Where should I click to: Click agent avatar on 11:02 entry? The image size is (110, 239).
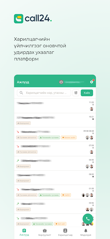pos(91,109)
